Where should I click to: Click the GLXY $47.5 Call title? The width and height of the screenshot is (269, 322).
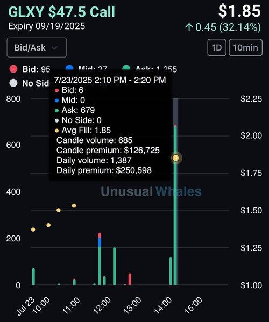[62, 11]
